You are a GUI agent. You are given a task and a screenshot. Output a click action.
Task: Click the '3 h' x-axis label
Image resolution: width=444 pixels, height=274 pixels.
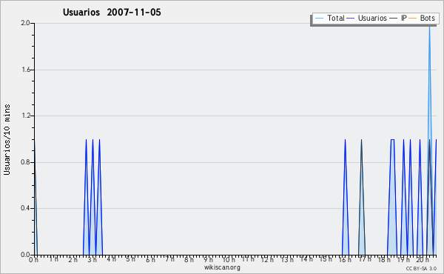tap(92, 260)
